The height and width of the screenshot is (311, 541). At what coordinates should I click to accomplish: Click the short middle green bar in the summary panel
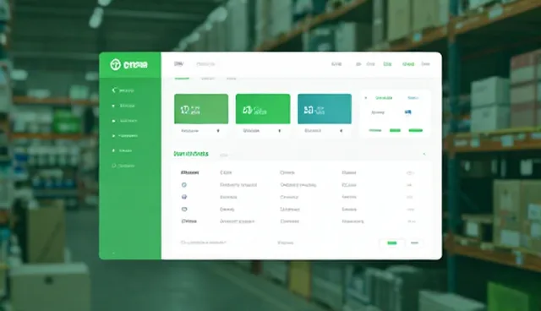[395, 130]
